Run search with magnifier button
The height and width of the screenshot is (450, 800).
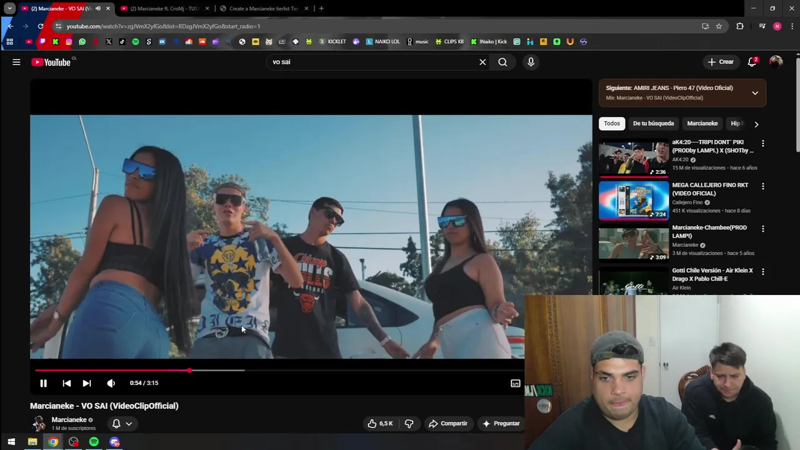502,62
